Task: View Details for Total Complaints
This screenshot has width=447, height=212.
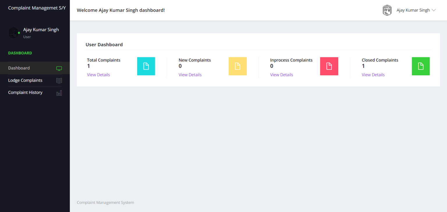Action: tap(98, 75)
